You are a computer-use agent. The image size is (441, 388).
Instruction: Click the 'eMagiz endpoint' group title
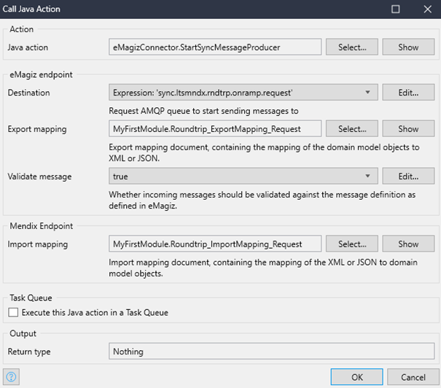41,74
